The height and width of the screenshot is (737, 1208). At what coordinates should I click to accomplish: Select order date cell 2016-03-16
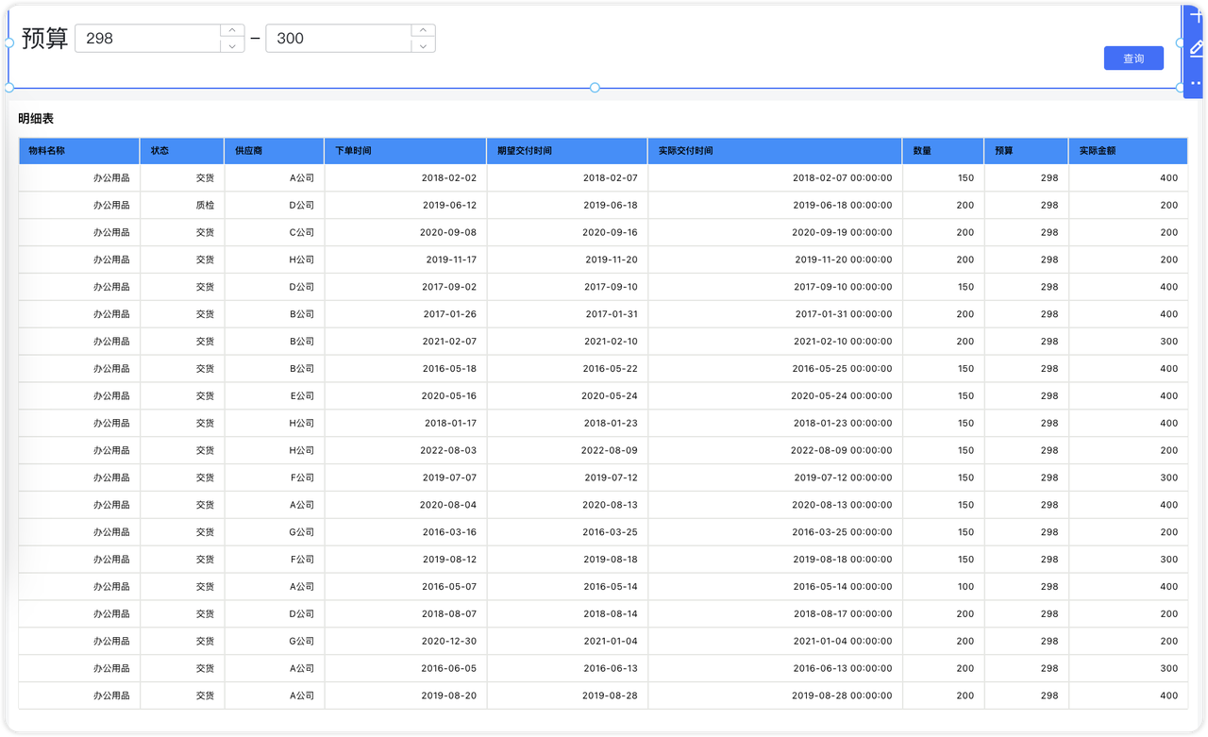(406, 532)
